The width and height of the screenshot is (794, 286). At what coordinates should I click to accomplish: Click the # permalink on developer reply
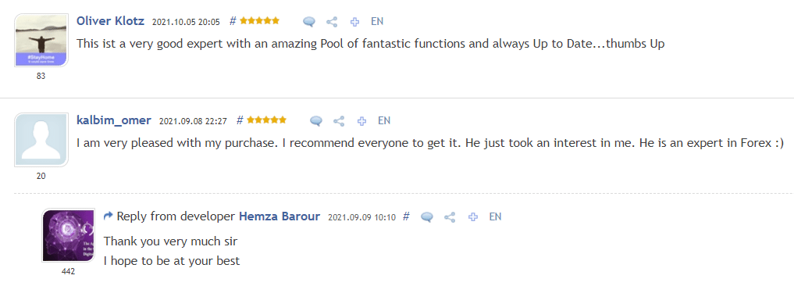[x=406, y=216]
